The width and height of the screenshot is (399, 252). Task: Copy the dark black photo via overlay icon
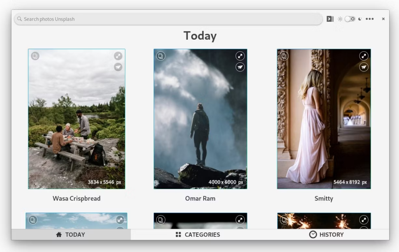pos(161,220)
